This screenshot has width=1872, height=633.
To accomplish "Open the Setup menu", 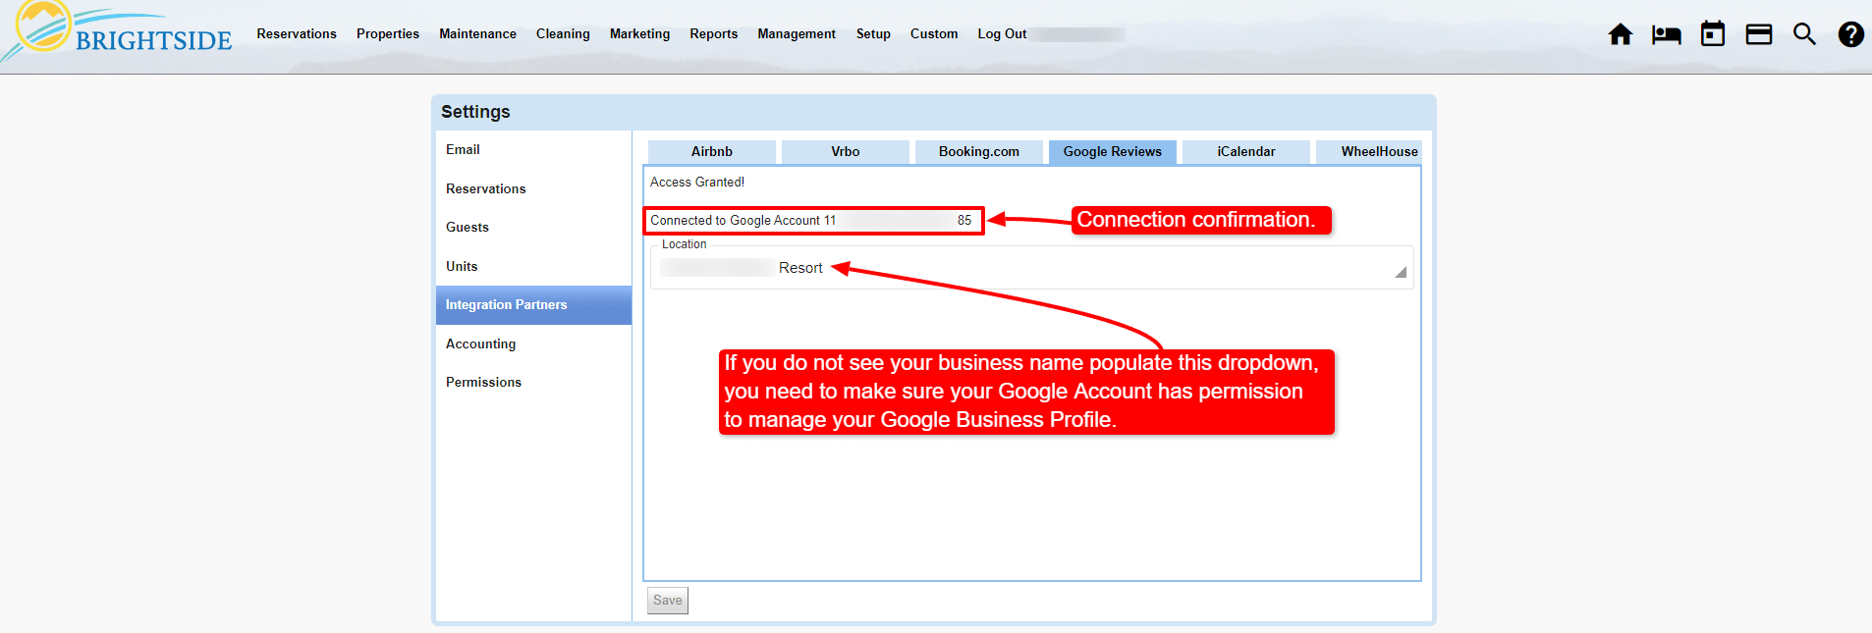I will pyautogui.click(x=873, y=33).
